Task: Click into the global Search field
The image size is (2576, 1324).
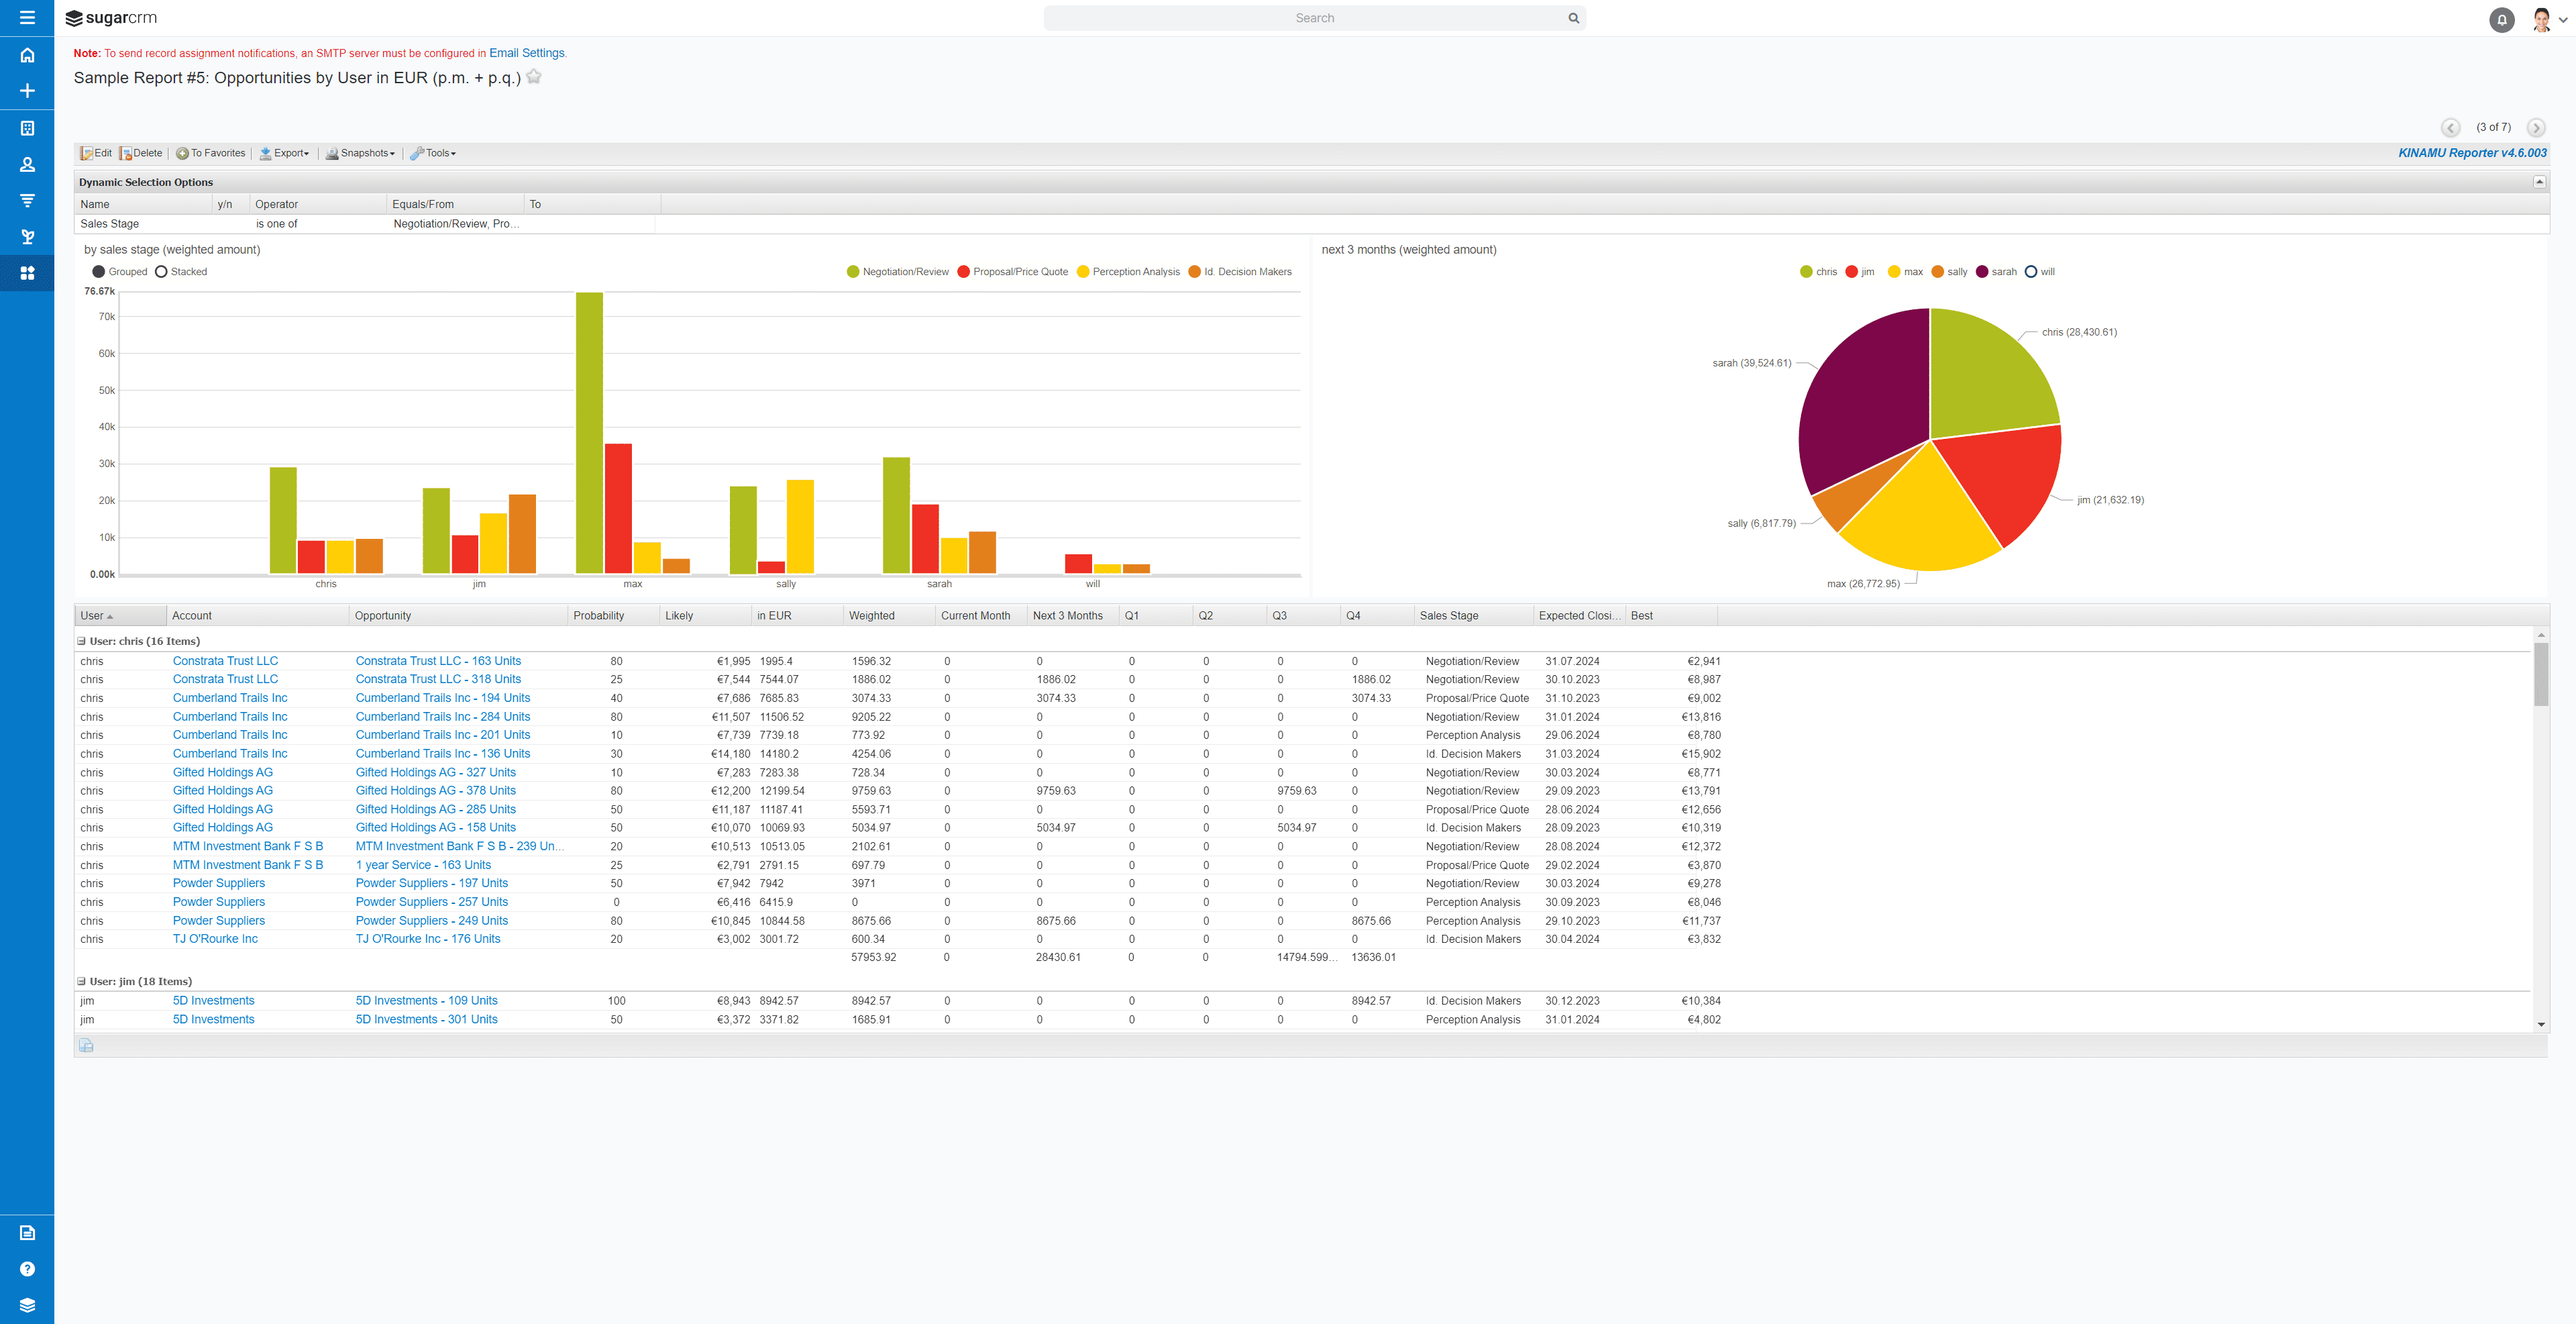Action: coord(1314,18)
